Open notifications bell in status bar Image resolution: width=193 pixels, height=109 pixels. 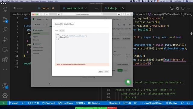click(188, 103)
